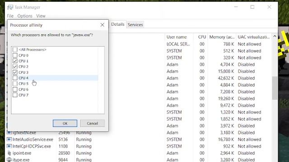This screenshot has width=289, height=162.
Task: Enable the CPU 0 checkbox
Action: tap(15, 55)
